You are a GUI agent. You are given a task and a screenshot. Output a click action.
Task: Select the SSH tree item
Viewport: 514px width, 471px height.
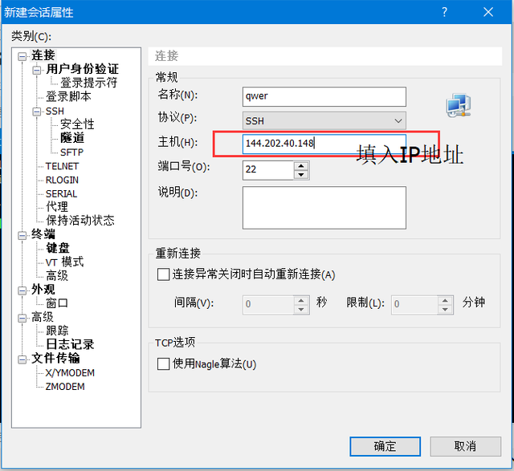pos(55,112)
